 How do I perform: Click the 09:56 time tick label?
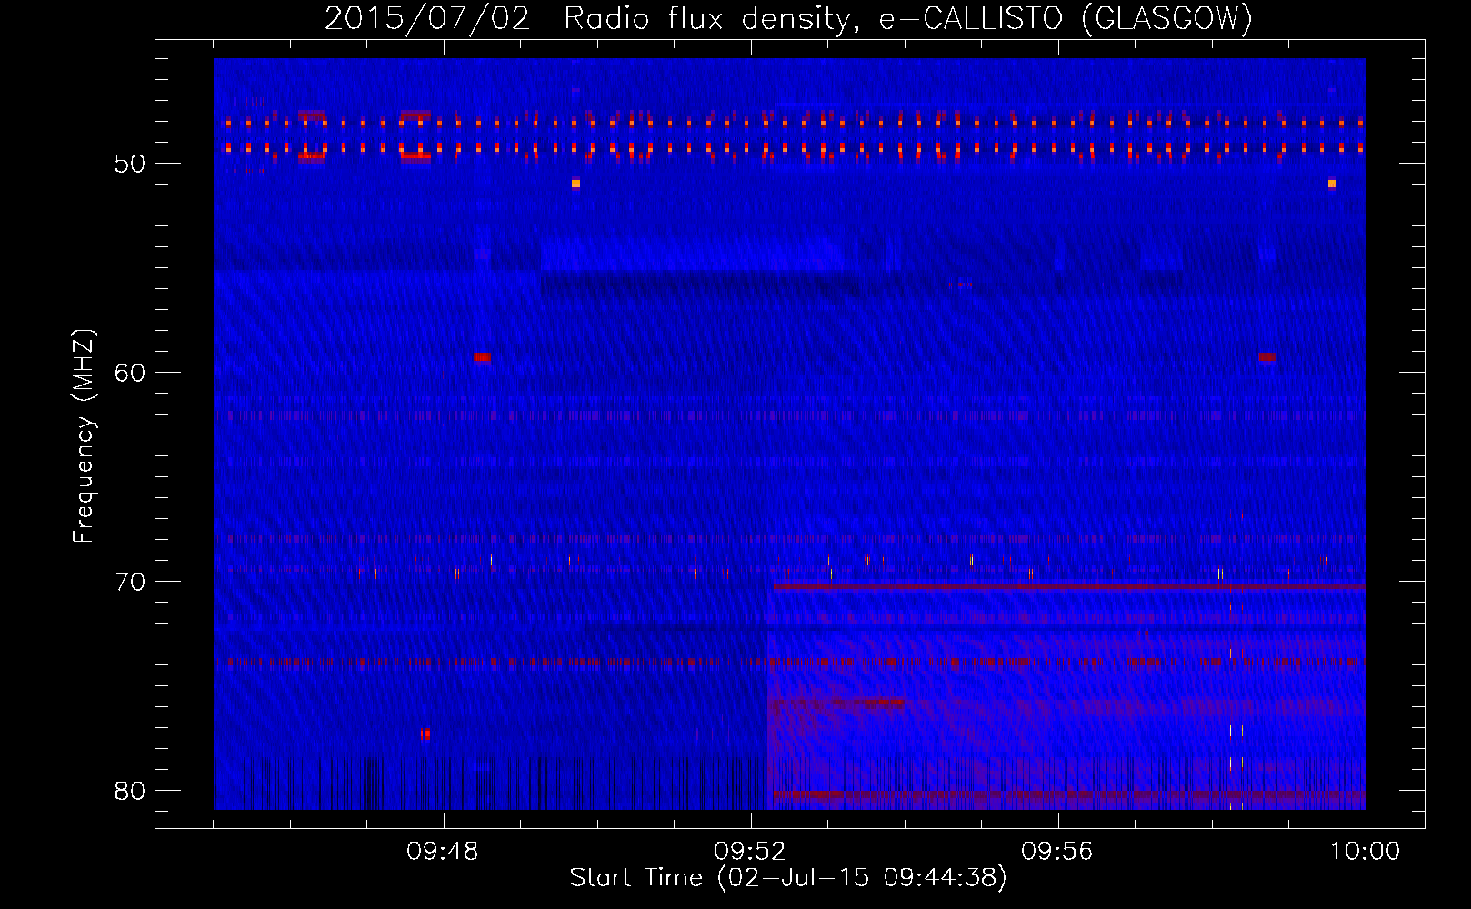tap(1057, 852)
